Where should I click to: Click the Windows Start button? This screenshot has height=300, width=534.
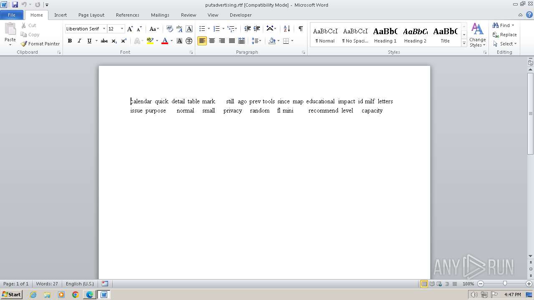coord(12,295)
